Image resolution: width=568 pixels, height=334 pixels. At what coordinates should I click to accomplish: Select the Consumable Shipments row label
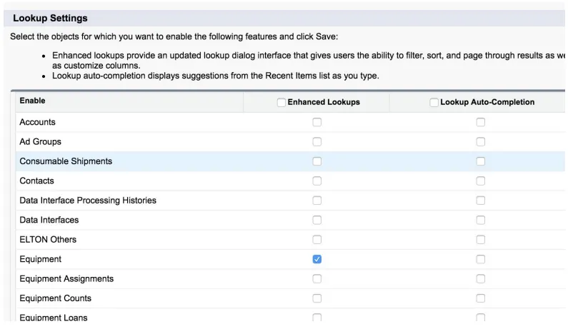pos(66,161)
